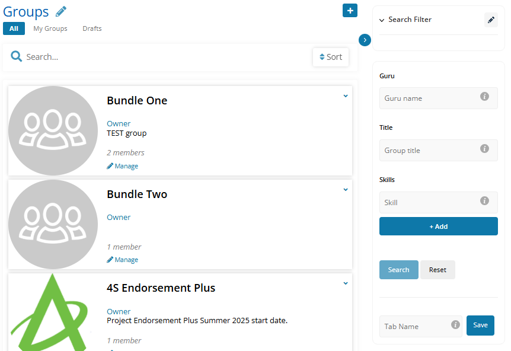
Task: Click the plus icon to add group
Action: tap(350, 11)
